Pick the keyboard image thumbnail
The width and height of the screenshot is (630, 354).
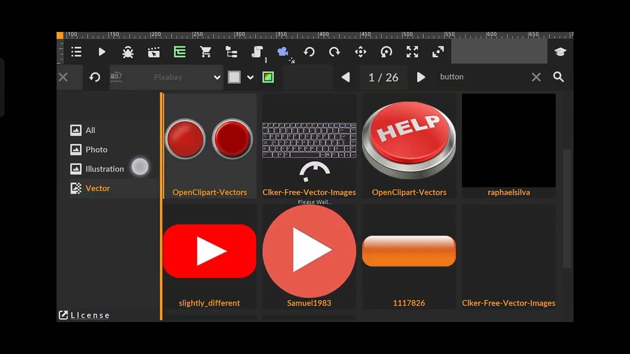pyautogui.click(x=309, y=140)
